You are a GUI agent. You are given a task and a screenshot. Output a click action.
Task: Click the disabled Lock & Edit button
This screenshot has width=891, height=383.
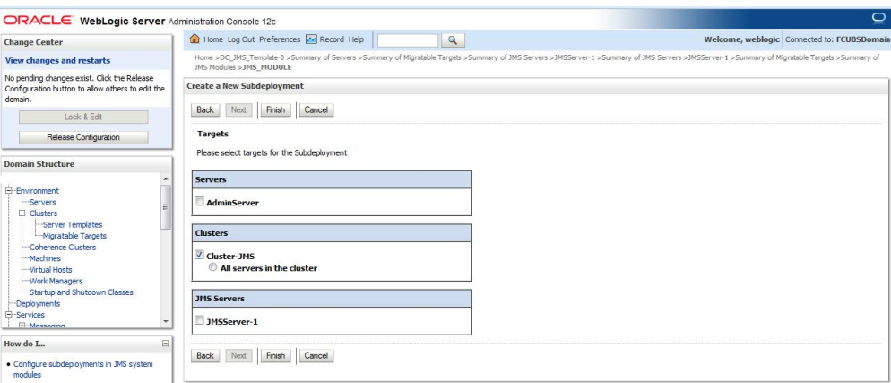pyautogui.click(x=83, y=118)
